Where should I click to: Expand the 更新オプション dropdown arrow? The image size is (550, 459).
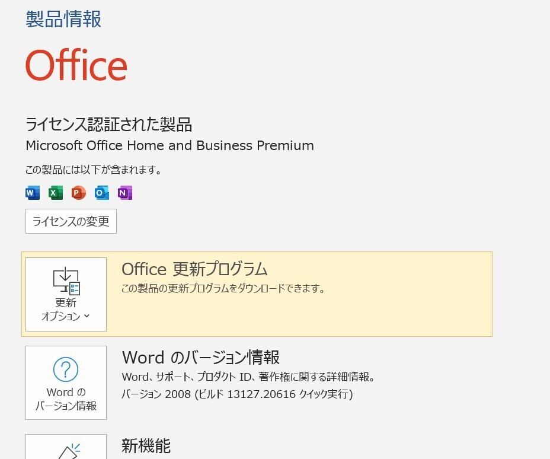87,316
